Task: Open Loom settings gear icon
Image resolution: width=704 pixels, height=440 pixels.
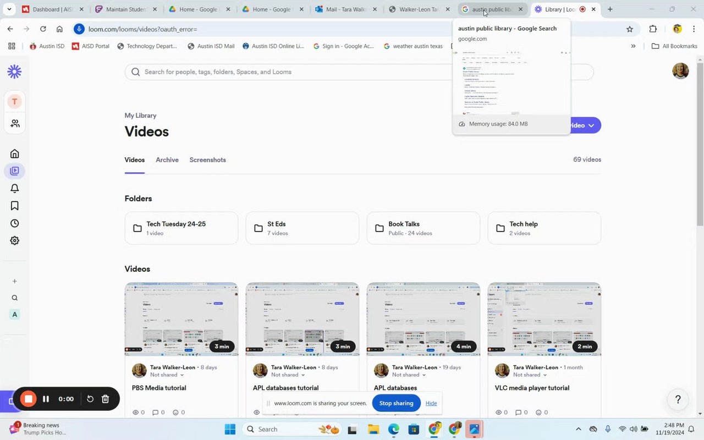Action: pos(14,240)
